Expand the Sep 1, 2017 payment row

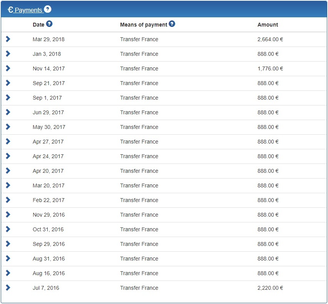pyautogui.click(x=8, y=97)
